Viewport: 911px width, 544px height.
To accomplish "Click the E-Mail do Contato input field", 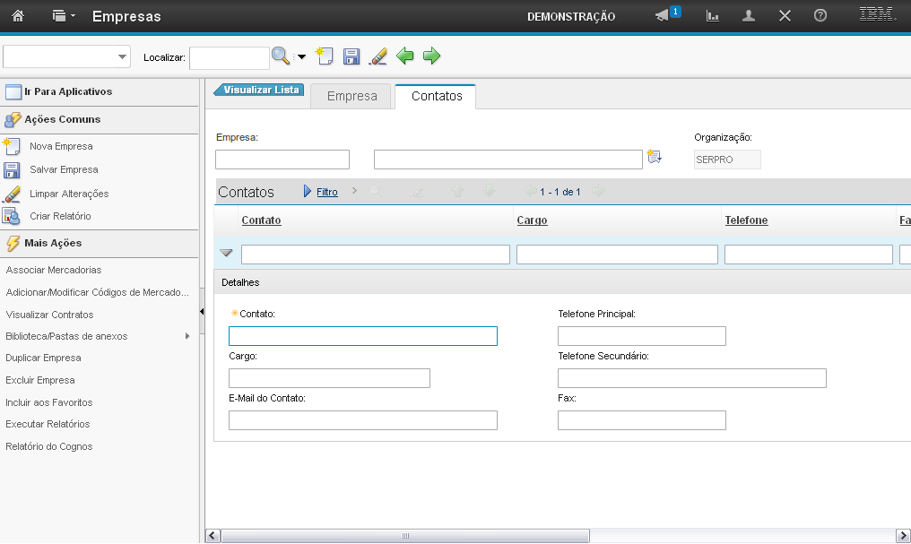I will pyautogui.click(x=363, y=420).
